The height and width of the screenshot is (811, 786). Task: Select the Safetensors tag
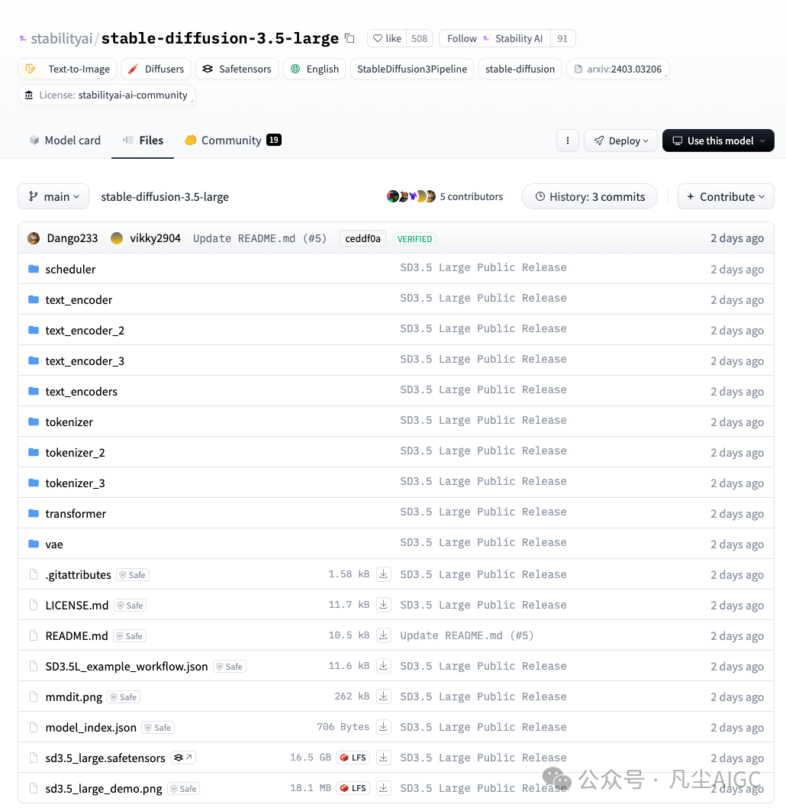tap(237, 69)
